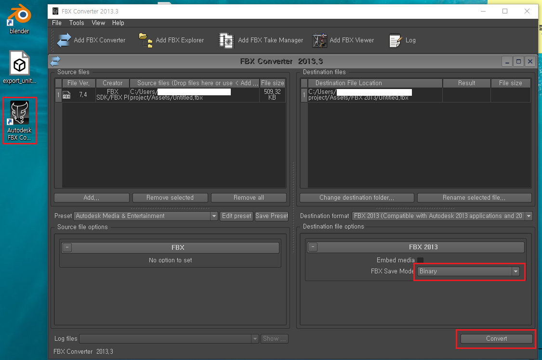The height and width of the screenshot is (360, 542).
Task: Toggle the Embed media checkbox
Action: pyautogui.click(x=420, y=260)
